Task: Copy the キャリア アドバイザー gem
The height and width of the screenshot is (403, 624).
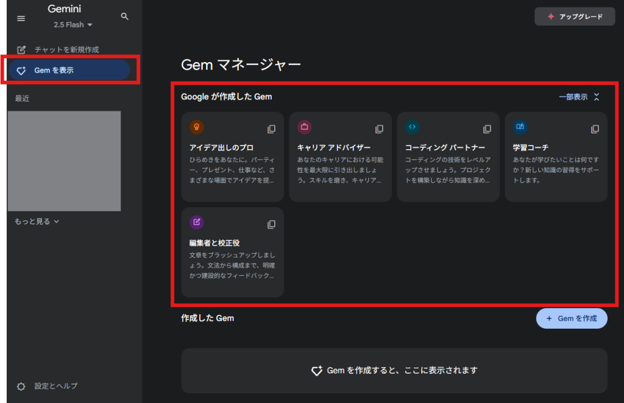Action: pos(379,129)
